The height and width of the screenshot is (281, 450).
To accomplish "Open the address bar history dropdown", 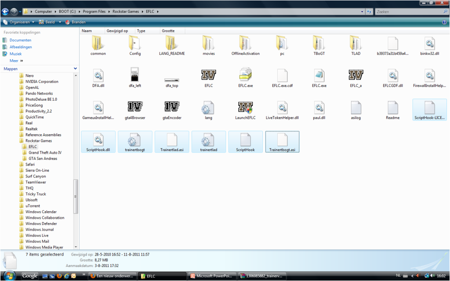I will tap(362, 12).
